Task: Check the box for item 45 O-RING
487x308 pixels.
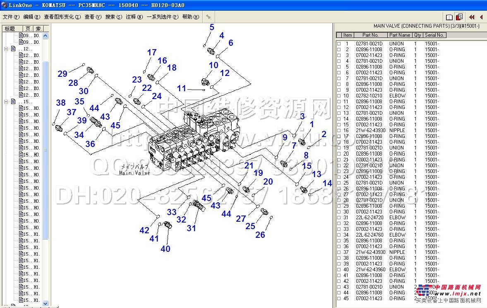Action: (x=339, y=299)
